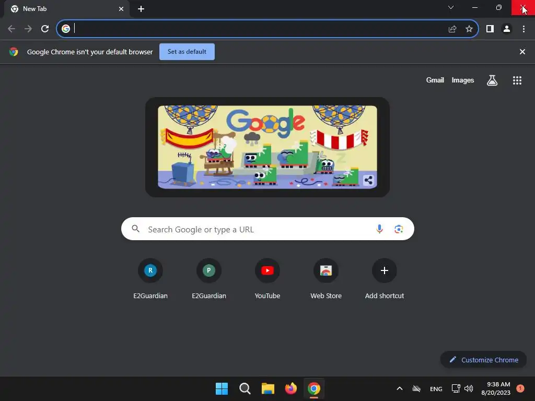Launch Firefox from taskbar

tap(290, 388)
